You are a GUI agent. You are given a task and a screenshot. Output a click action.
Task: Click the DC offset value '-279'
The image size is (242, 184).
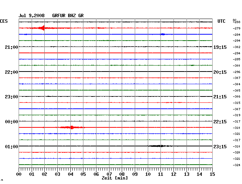click(x=237, y=28)
